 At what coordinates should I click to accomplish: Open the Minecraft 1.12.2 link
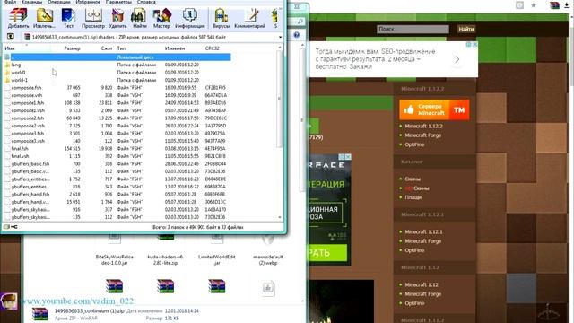423,126
